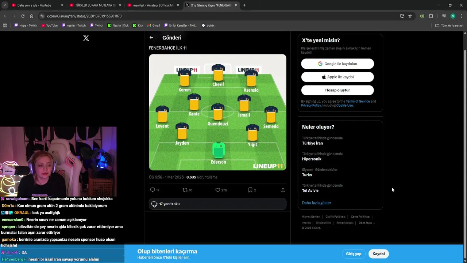Expand the tab search dropdown arrow
Image resolution: width=467 pixels, height=263 pixels.
click(5, 5)
